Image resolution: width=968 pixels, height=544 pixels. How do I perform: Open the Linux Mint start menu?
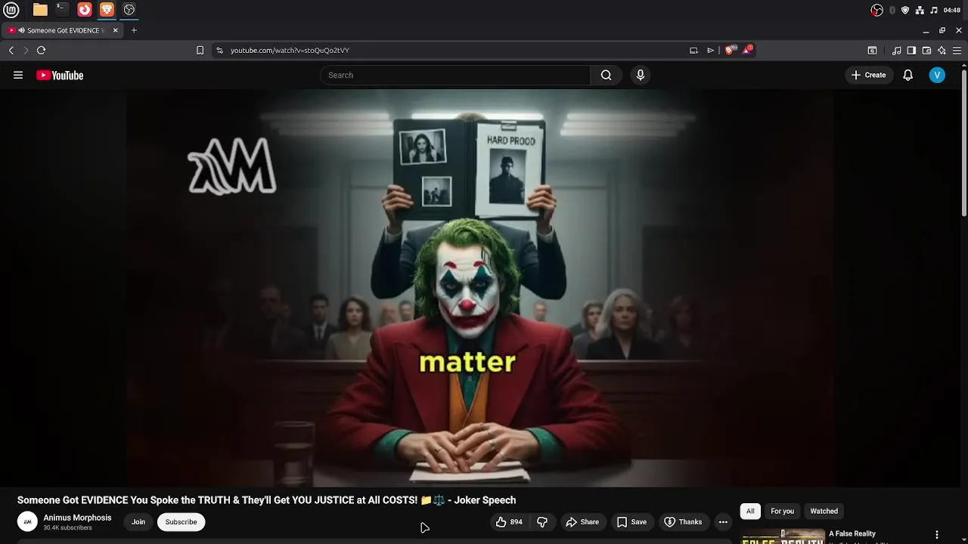coord(11,10)
